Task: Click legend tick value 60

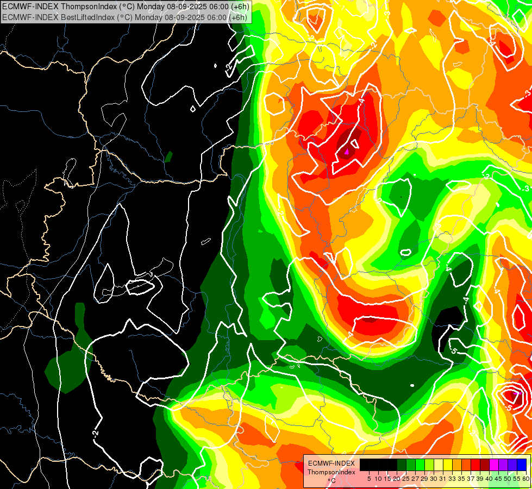Action: [x=525, y=479]
